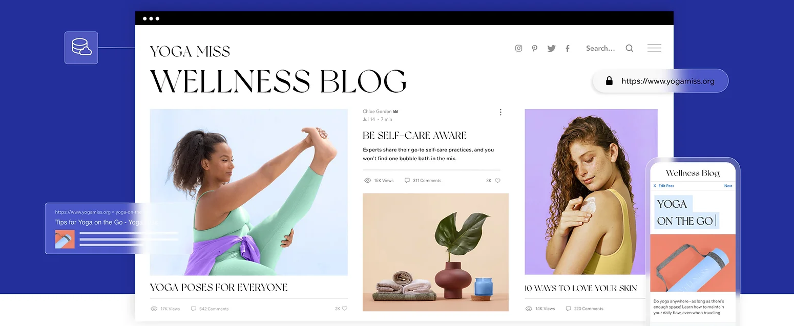Open the 10 Ways to Love Your Skin post

click(x=581, y=288)
